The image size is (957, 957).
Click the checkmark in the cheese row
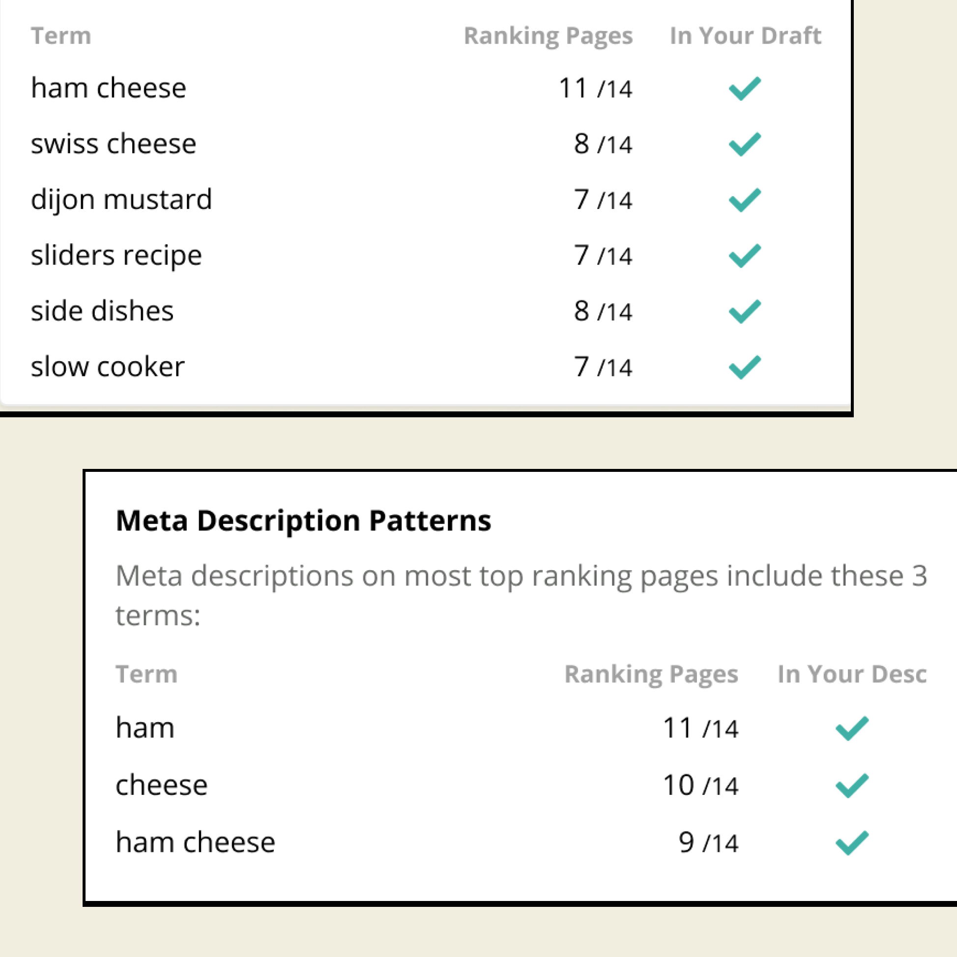(852, 785)
